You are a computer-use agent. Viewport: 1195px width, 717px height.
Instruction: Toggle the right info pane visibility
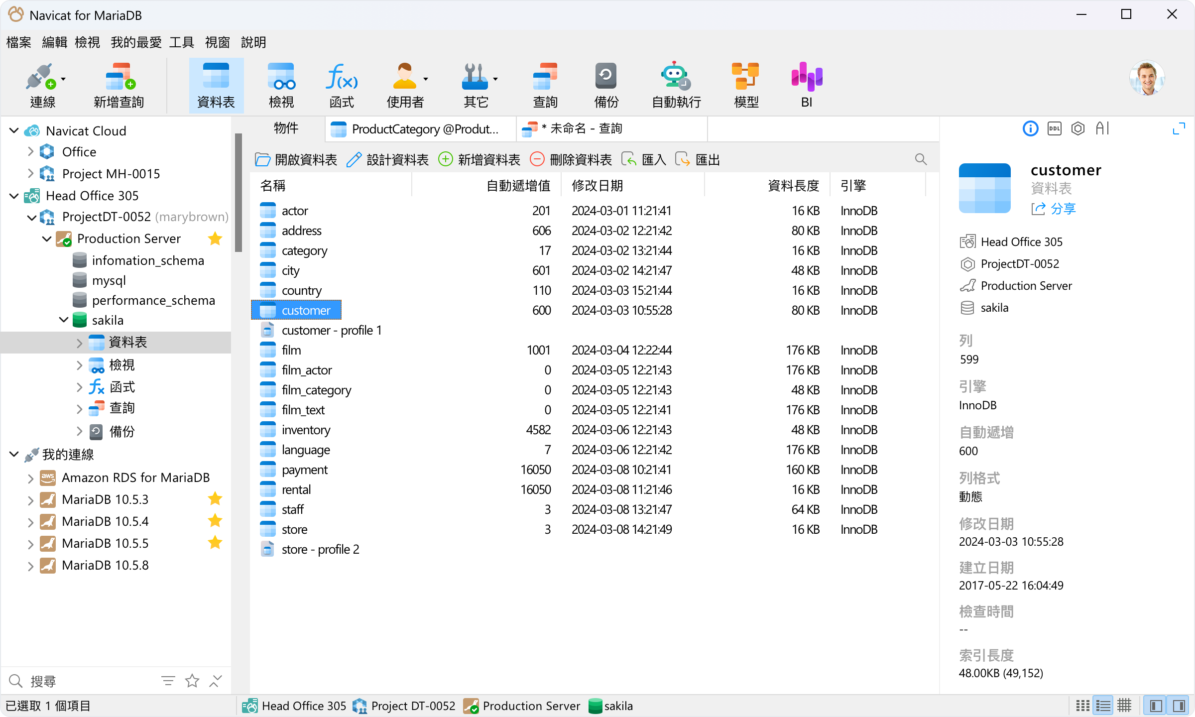[x=1179, y=706]
